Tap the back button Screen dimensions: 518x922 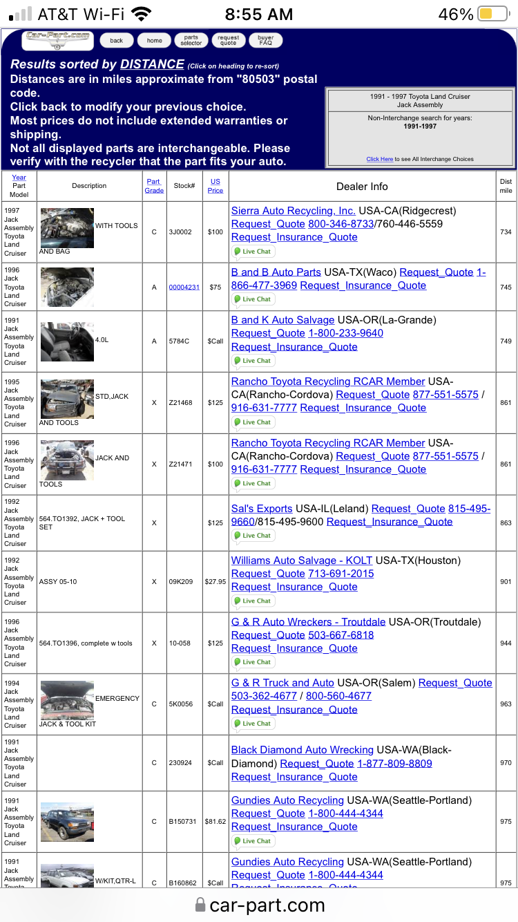tap(117, 41)
